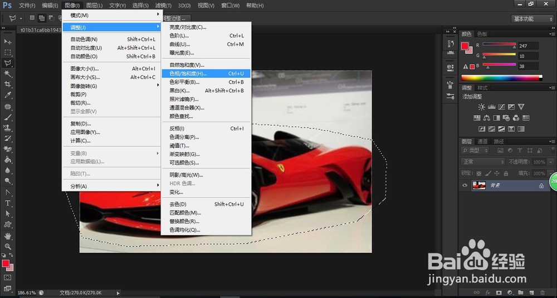Viewport: 557px width, 298px height.
Task: Choose 去色(D) menu entry
Action: click(206, 204)
